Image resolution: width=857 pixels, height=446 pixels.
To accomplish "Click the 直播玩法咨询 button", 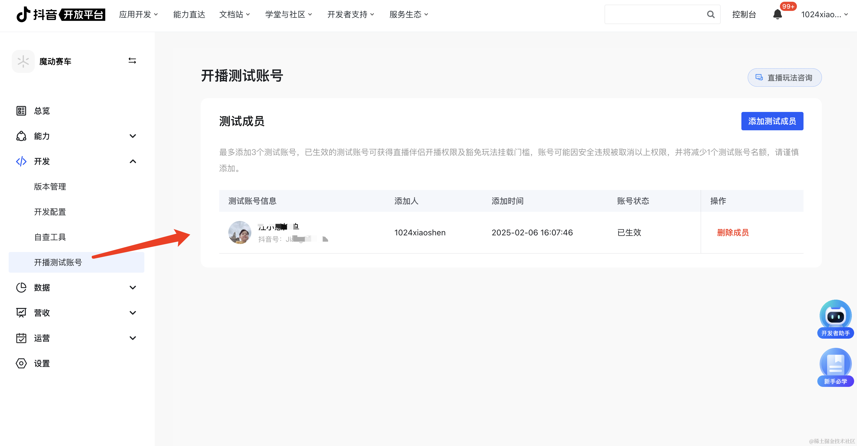I will click(x=785, y=78).
